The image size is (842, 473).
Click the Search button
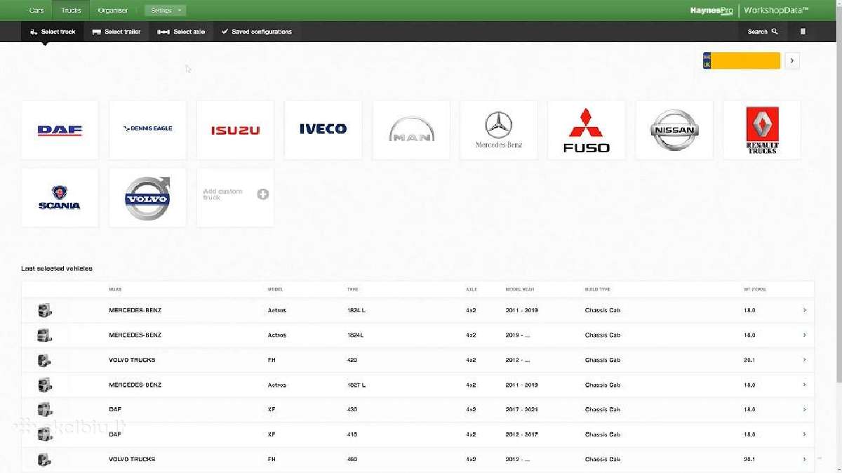[x=763, y=32]
